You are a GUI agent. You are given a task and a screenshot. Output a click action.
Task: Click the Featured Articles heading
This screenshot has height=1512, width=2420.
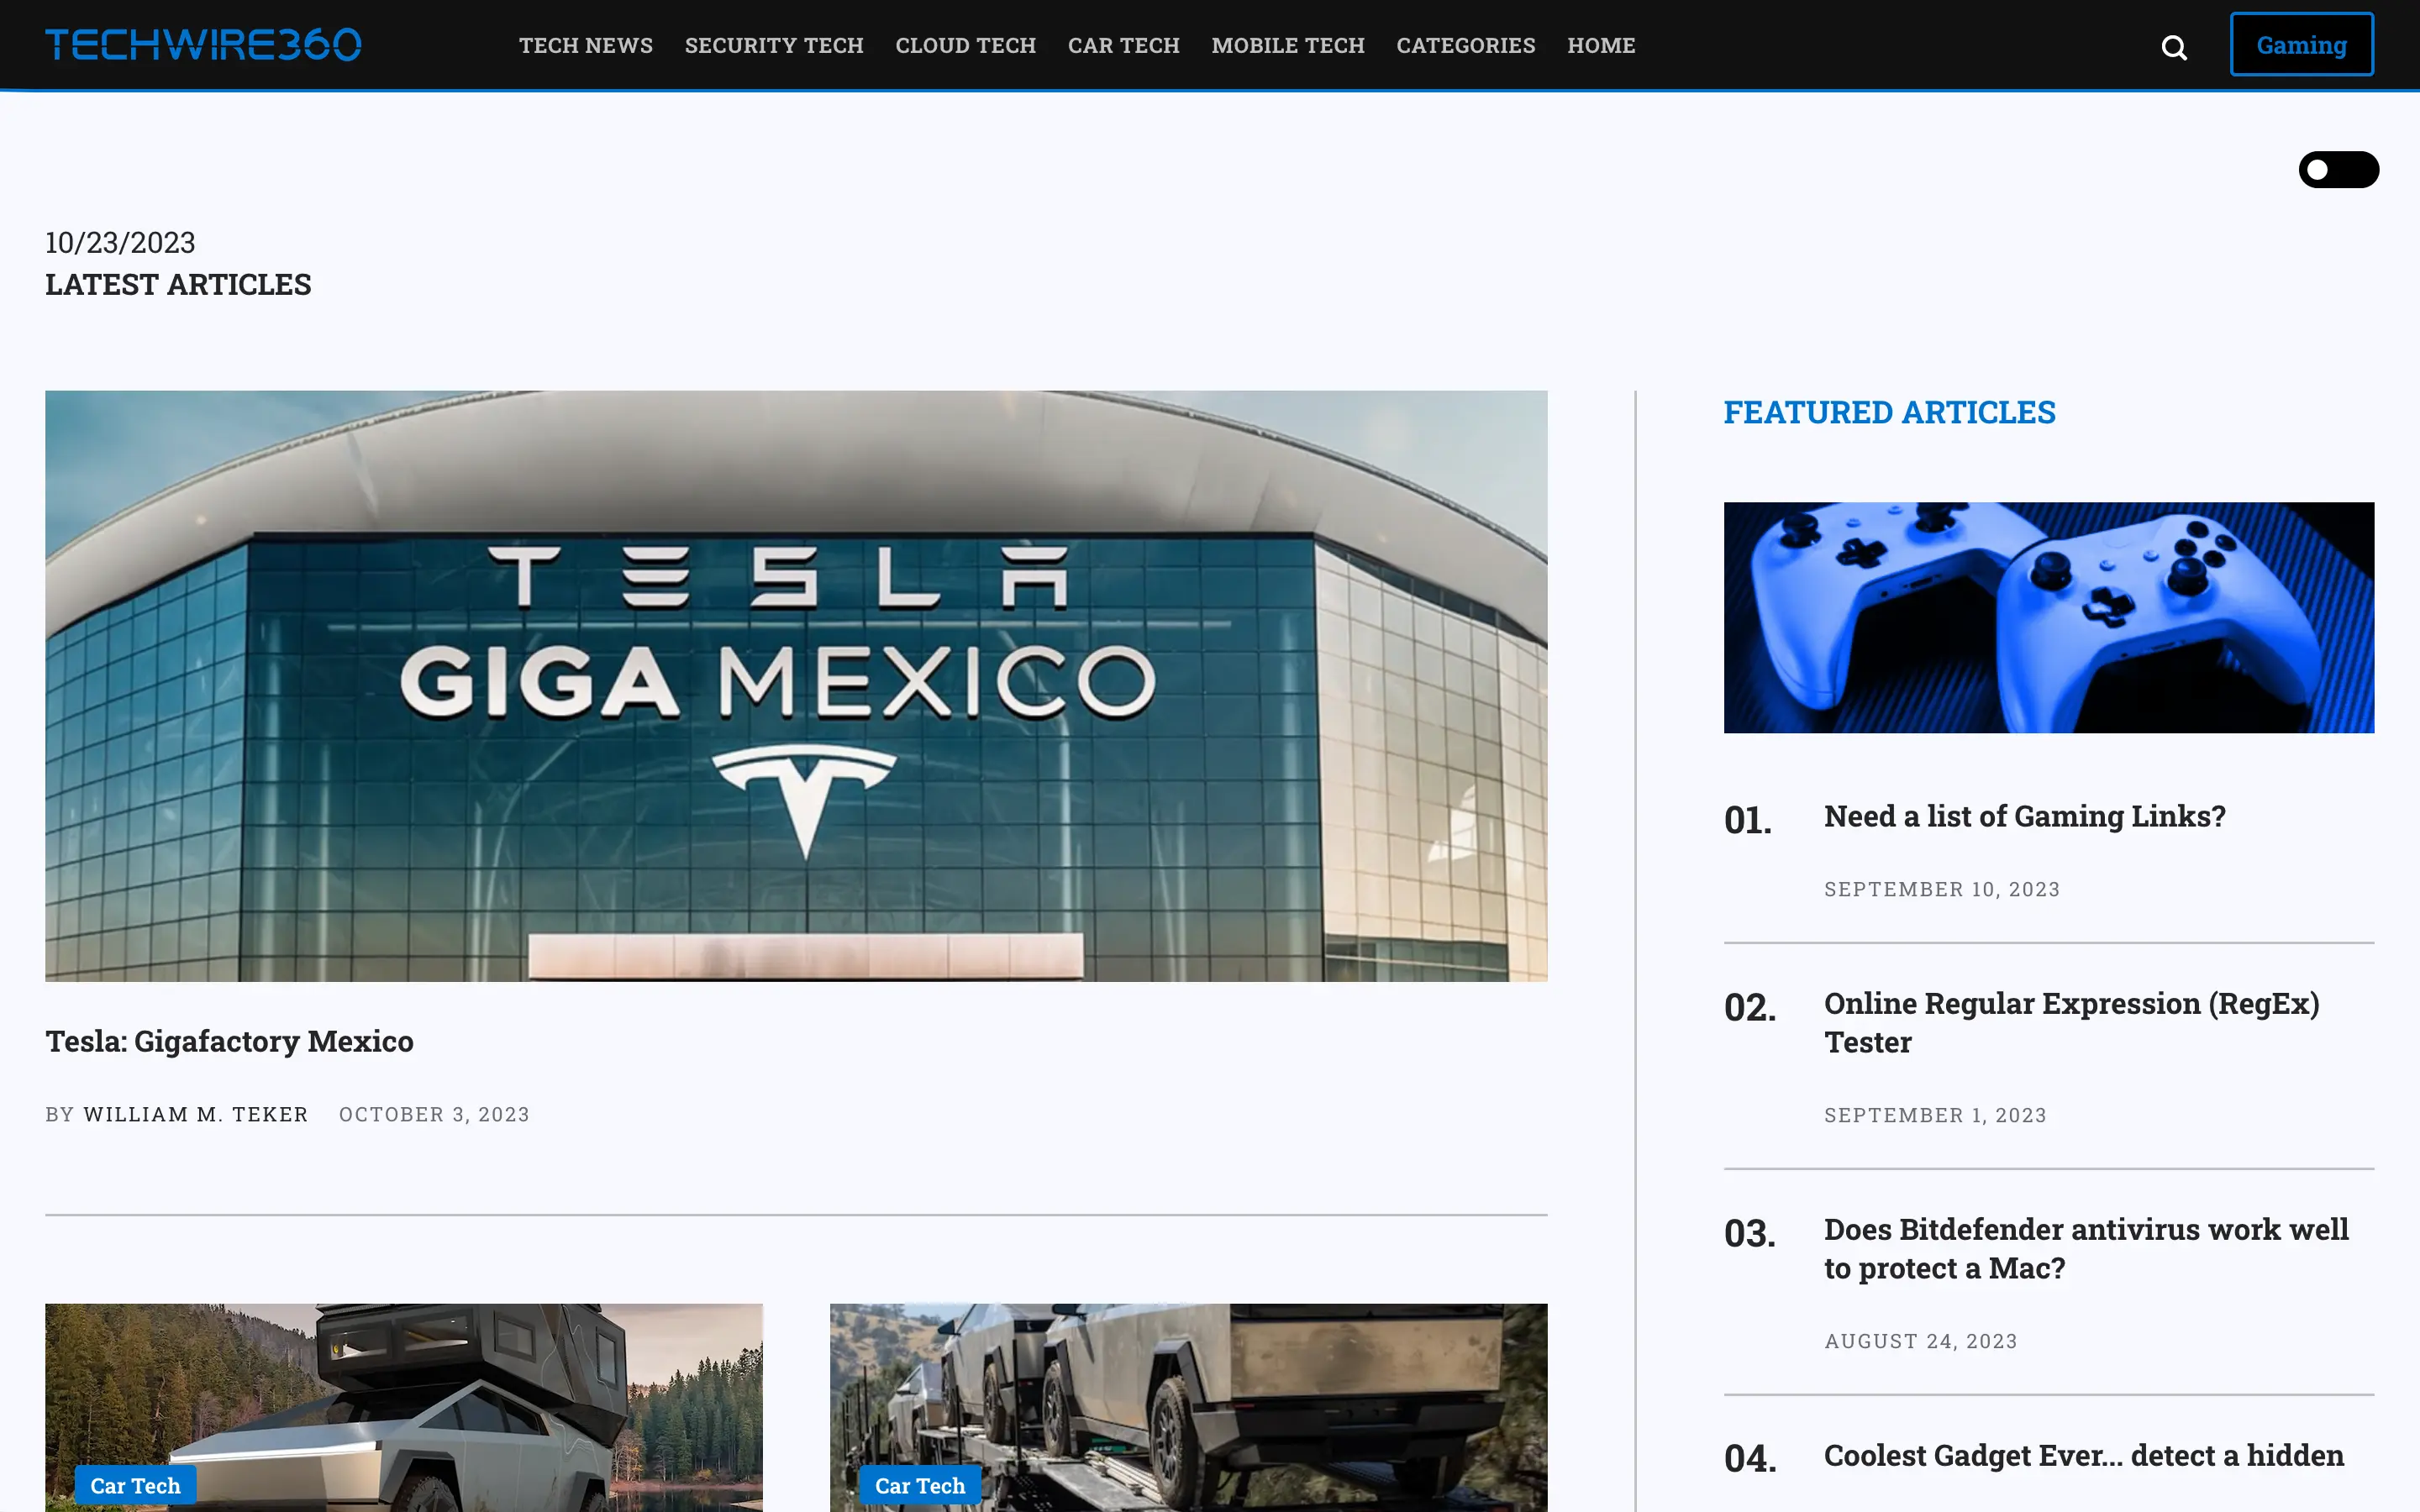(x=1889, y=412)
